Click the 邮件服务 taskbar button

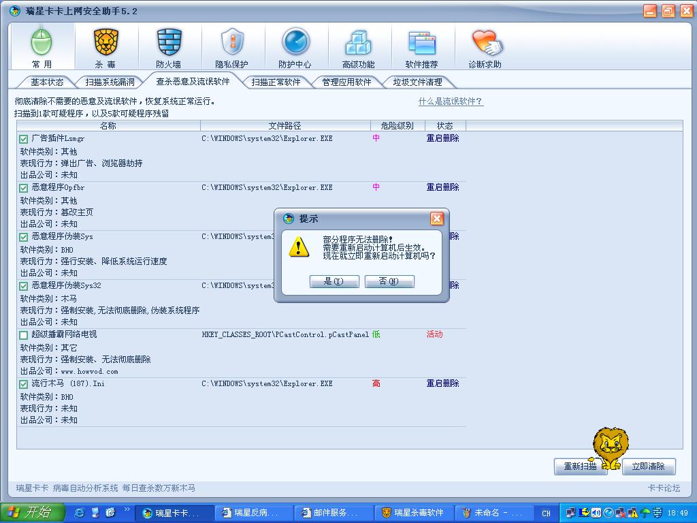click(x=333, y=513)
